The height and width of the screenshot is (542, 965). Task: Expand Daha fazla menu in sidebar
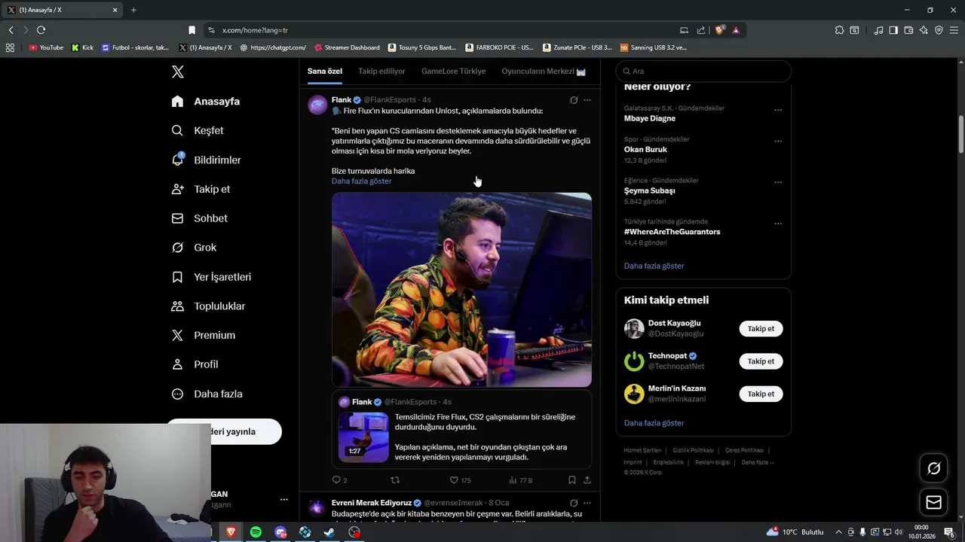[207, 394]
